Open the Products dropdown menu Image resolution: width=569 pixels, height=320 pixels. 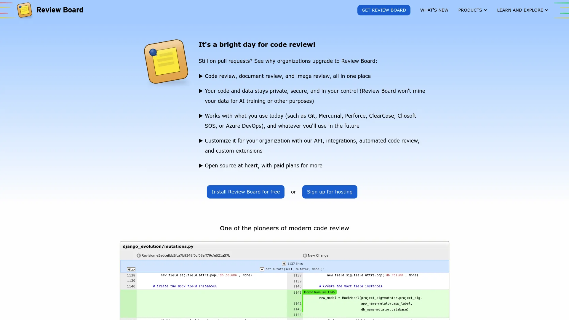click(x=472, y=10)
